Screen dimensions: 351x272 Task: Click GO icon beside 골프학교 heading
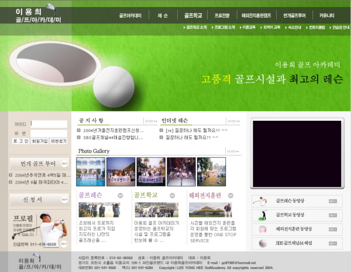172,196
